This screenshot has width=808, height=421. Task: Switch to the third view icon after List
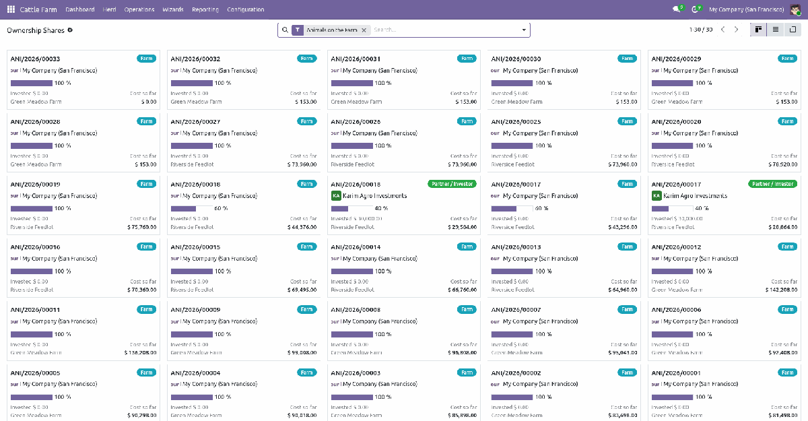[x=793, y=30]
